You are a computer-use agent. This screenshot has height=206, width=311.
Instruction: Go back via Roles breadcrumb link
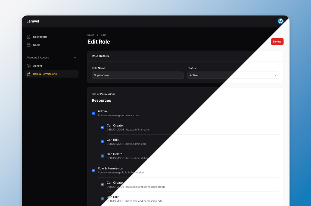click(x=91, y=35)
